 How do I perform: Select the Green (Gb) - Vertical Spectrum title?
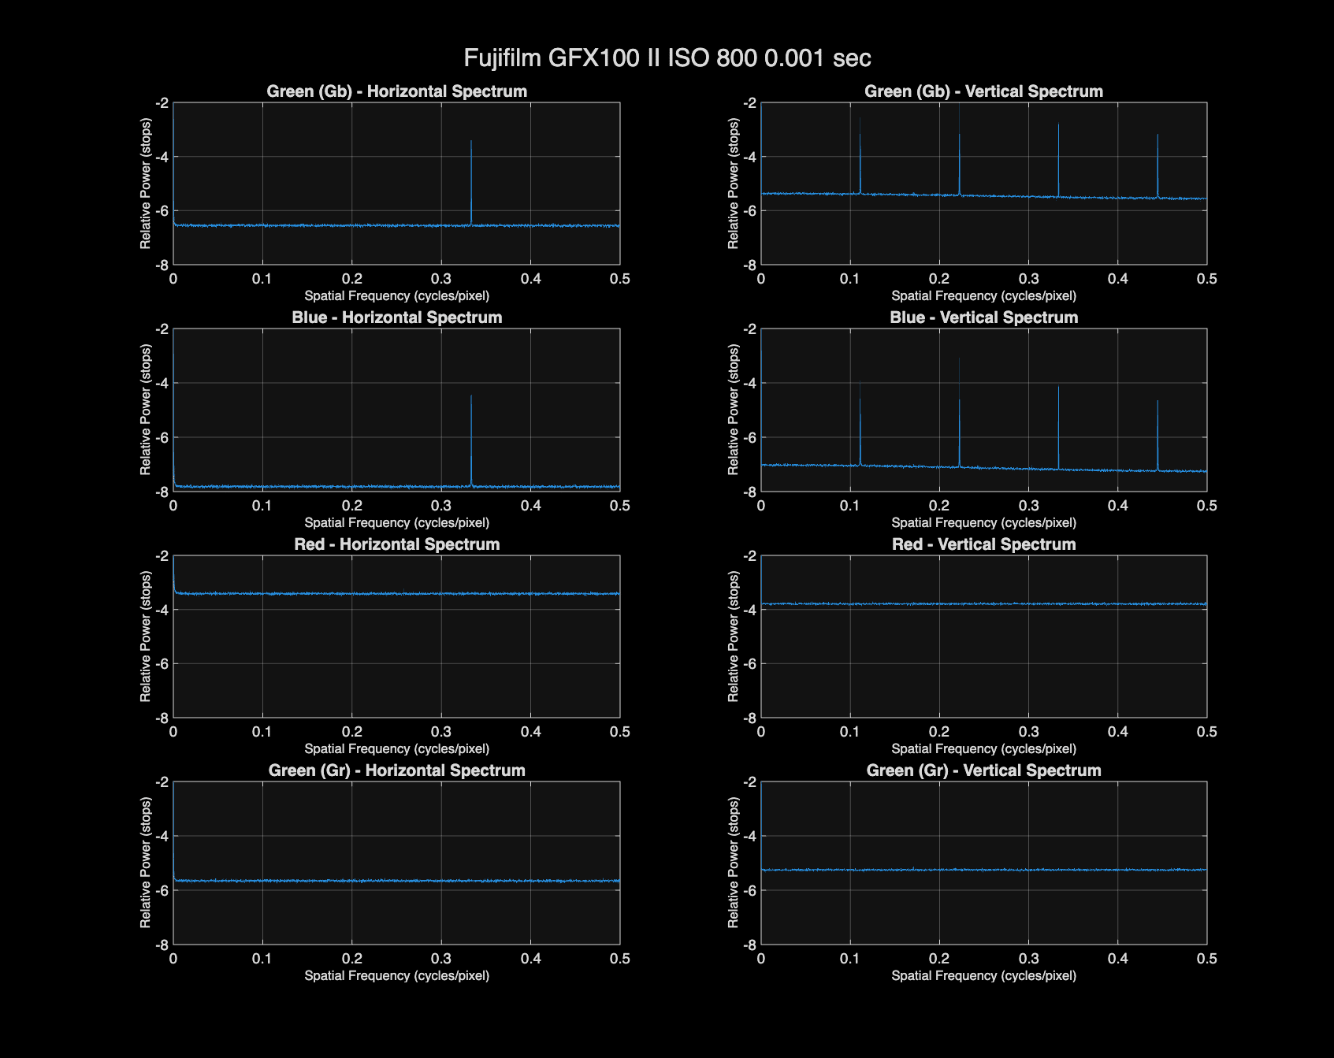[x=983, y=91]
